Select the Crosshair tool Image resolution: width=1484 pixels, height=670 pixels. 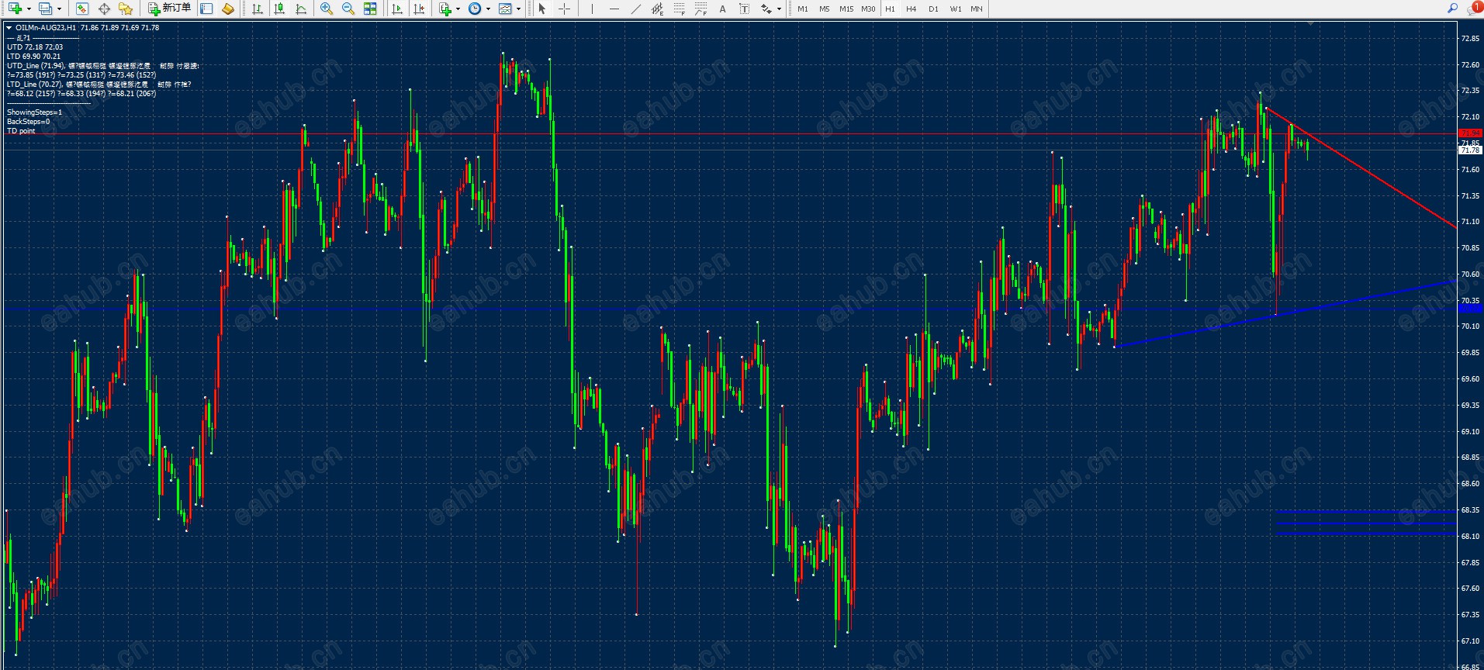click(564, 9)
